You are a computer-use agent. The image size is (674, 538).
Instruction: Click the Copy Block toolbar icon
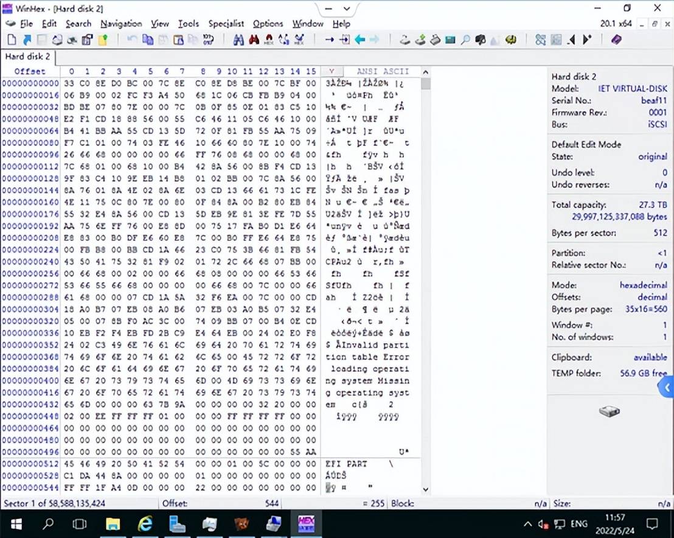[x=147, y=40]
